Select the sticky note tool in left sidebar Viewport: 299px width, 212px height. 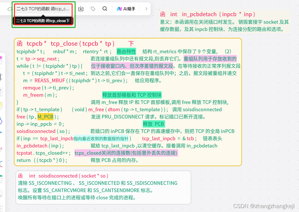point(1,105)
